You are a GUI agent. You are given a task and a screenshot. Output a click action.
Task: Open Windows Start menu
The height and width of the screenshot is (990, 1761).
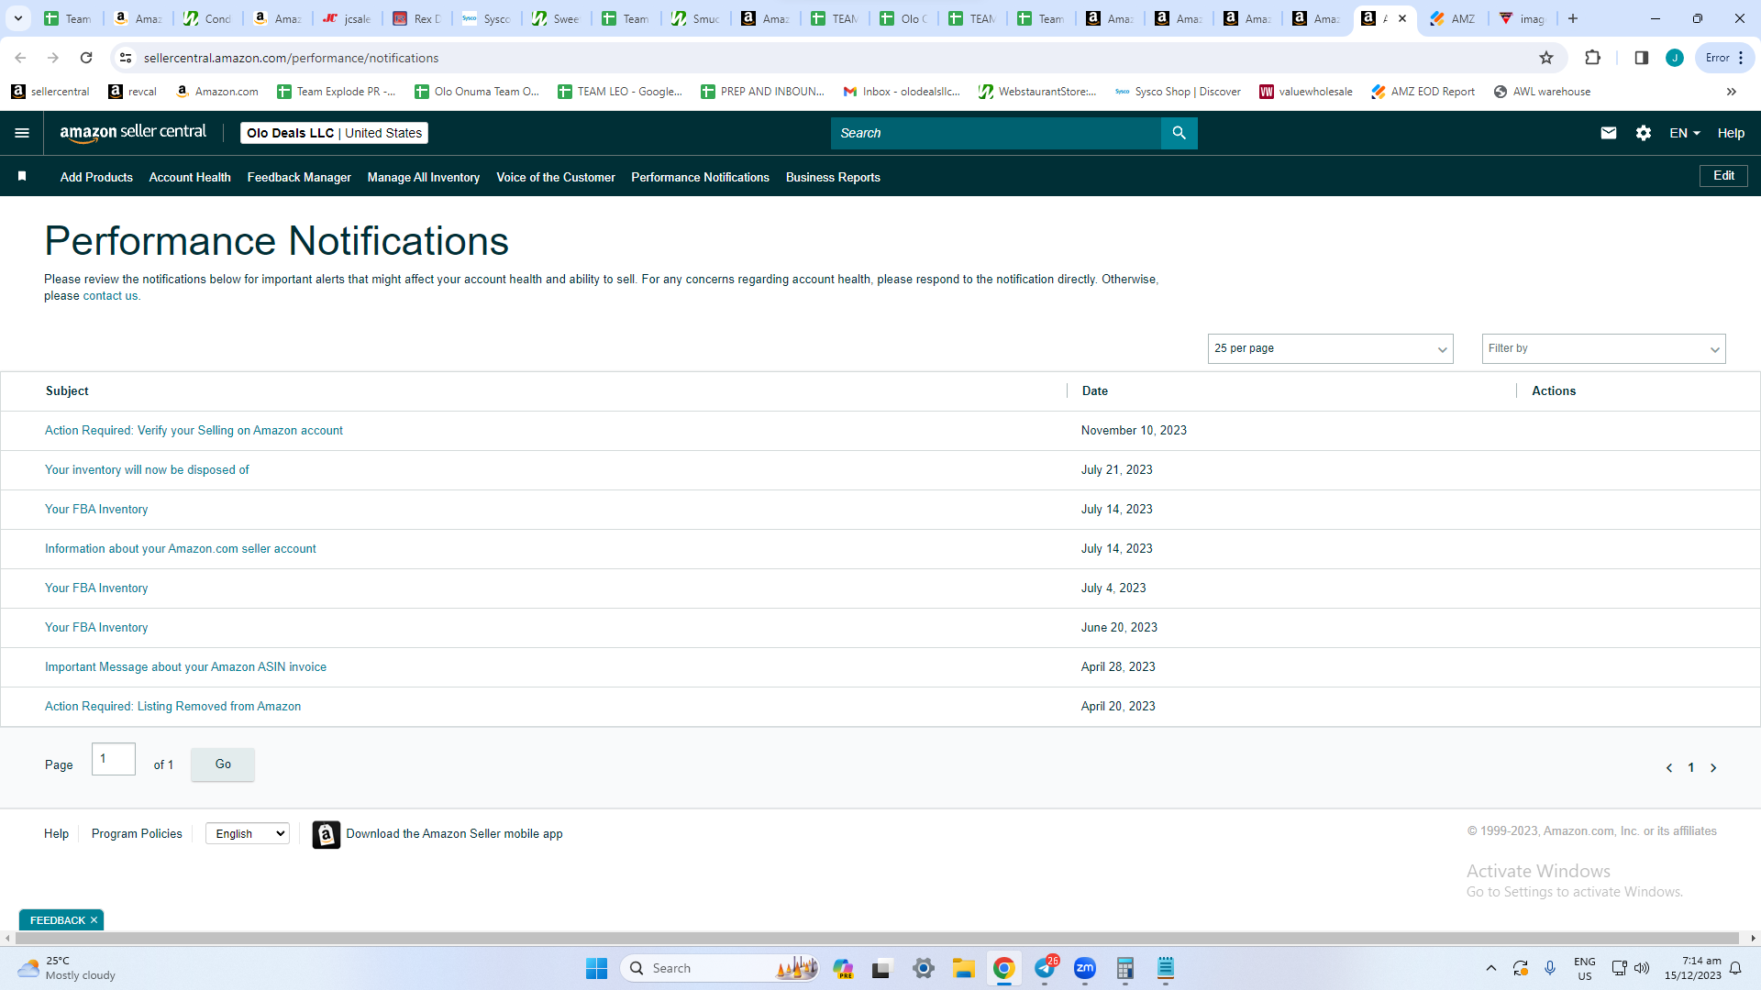596,968
